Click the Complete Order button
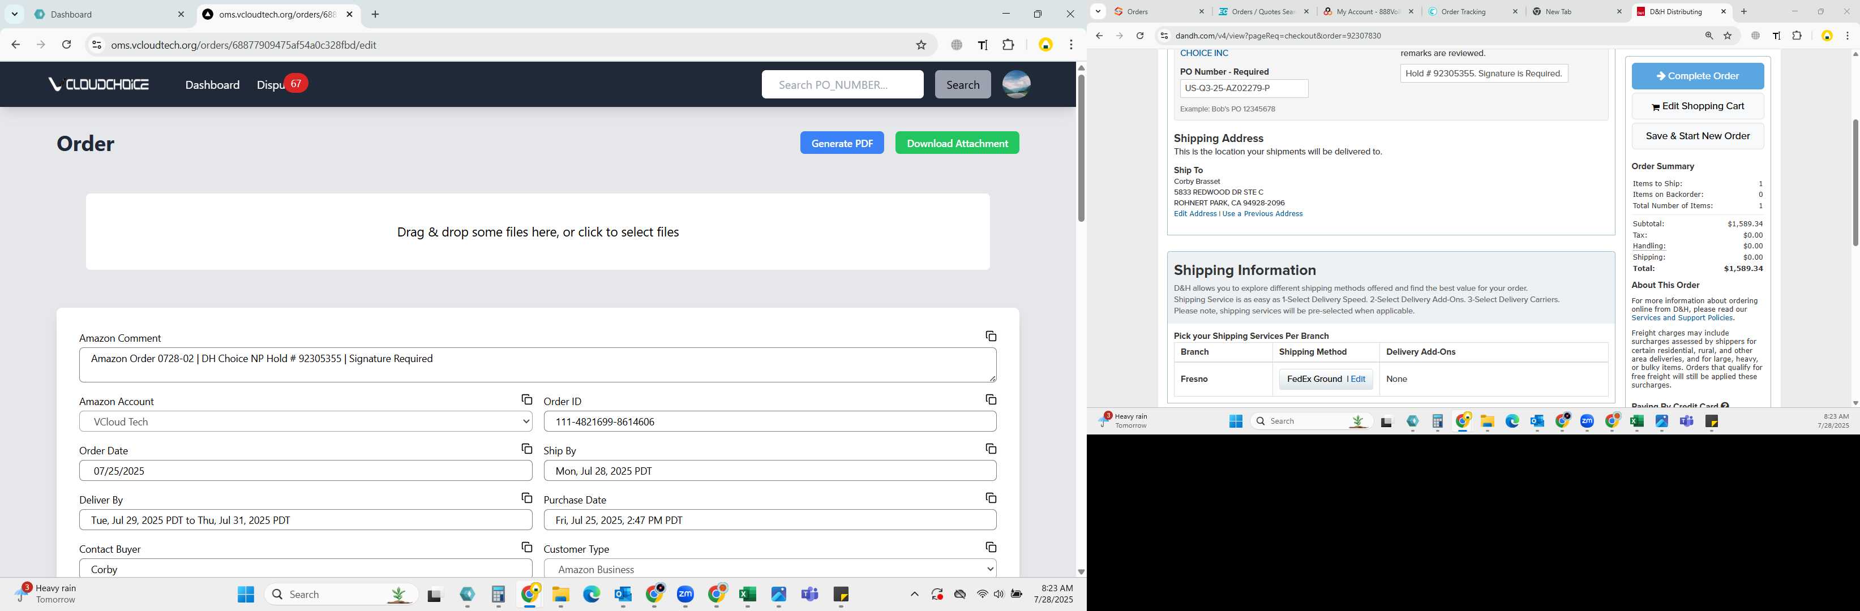Screen dimensions: 1860x611 point(1698,76)
